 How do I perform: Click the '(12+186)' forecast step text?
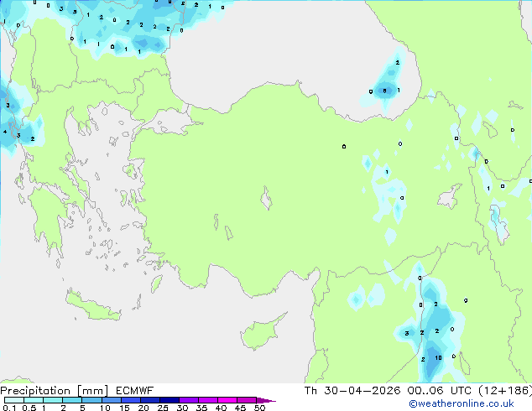(505, 391)
